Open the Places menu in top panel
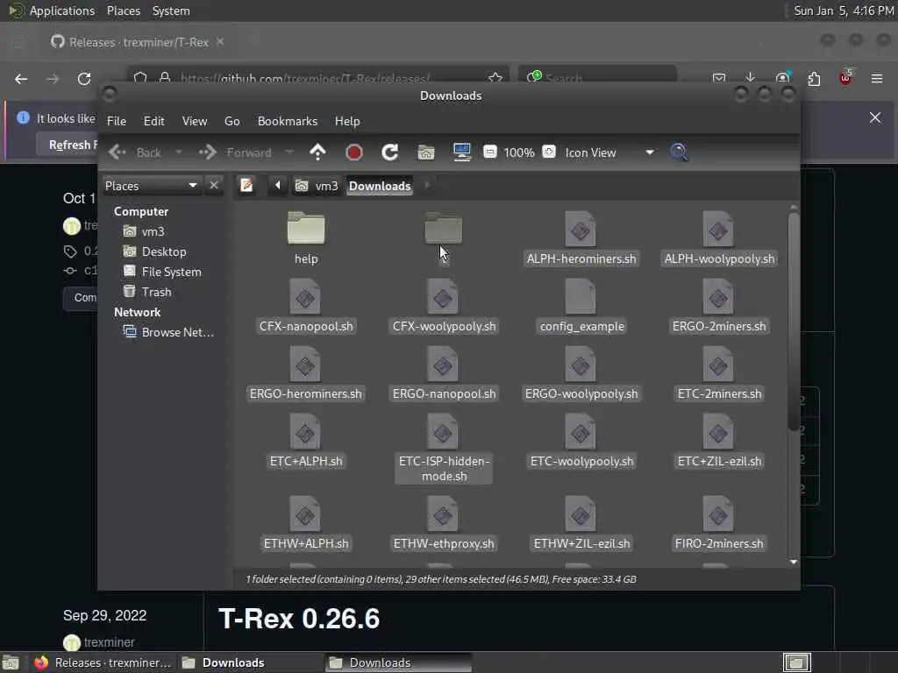This screenshot has height=673, width=898. (x=123, y=11)
